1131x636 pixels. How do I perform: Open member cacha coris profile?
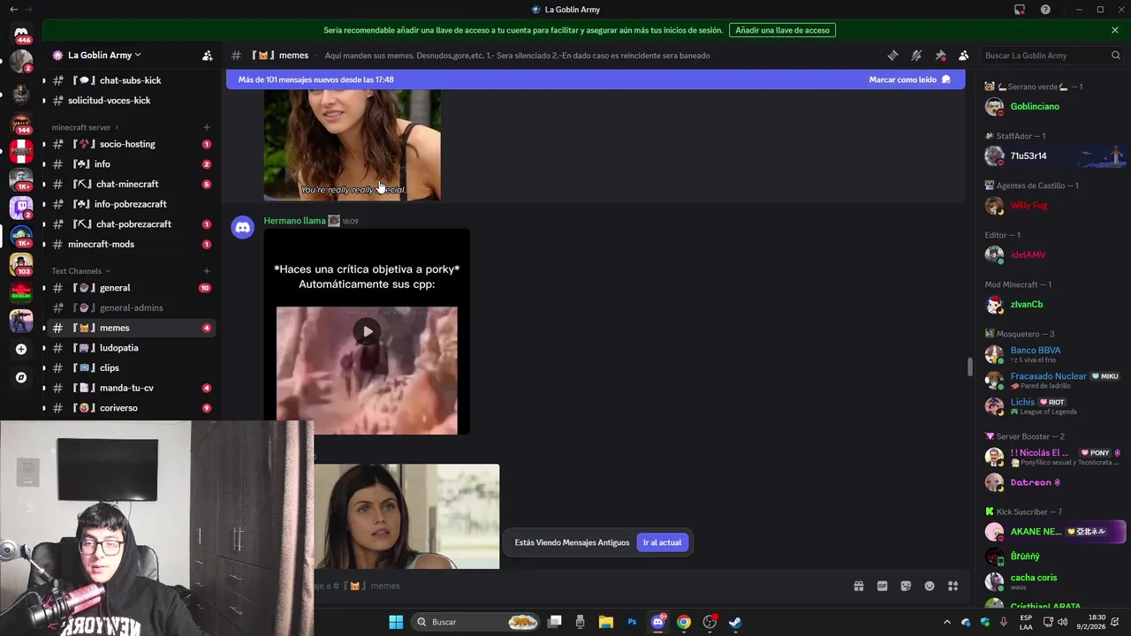point(1053,581)
